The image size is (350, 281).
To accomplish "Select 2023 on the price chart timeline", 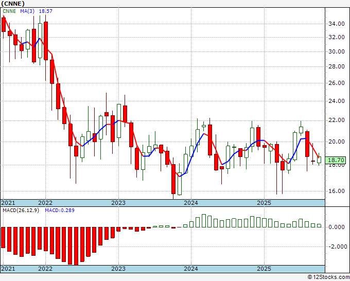I will [118, 203].
